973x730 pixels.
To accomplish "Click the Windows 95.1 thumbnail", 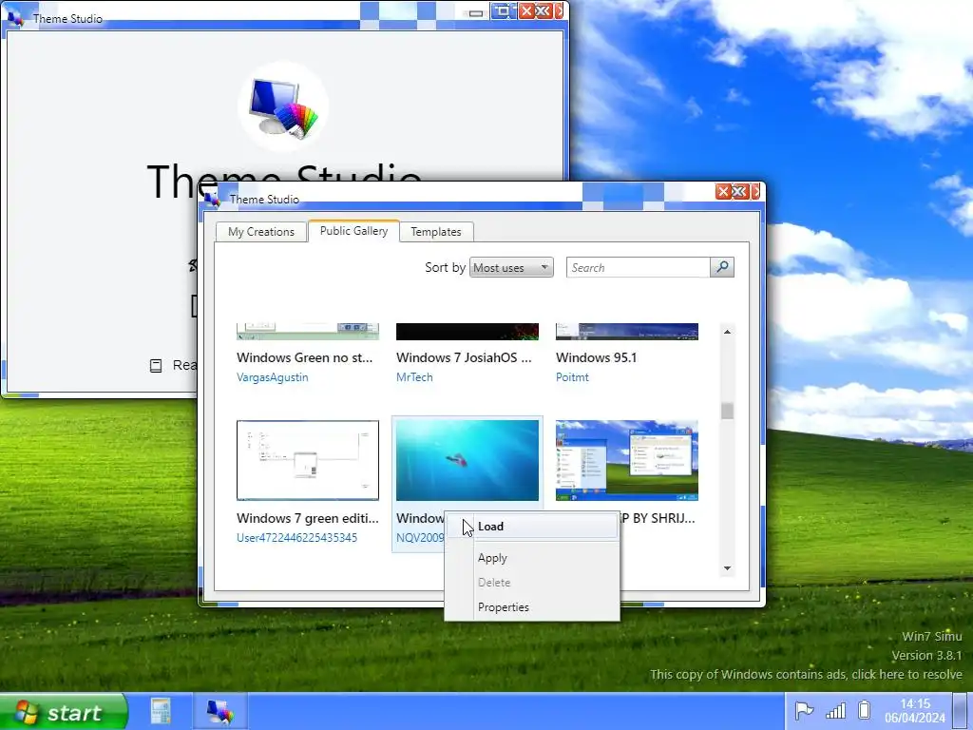I will click(627, 332).
